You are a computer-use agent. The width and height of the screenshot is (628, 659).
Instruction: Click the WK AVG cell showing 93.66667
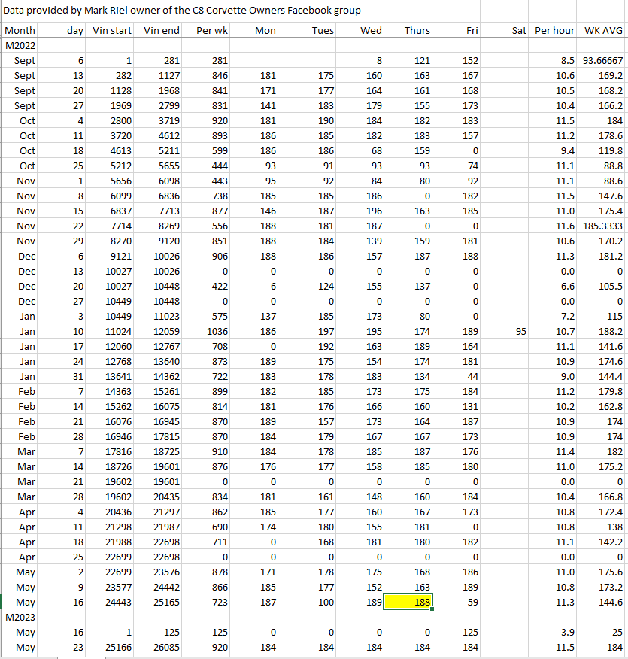pos(602,60)
